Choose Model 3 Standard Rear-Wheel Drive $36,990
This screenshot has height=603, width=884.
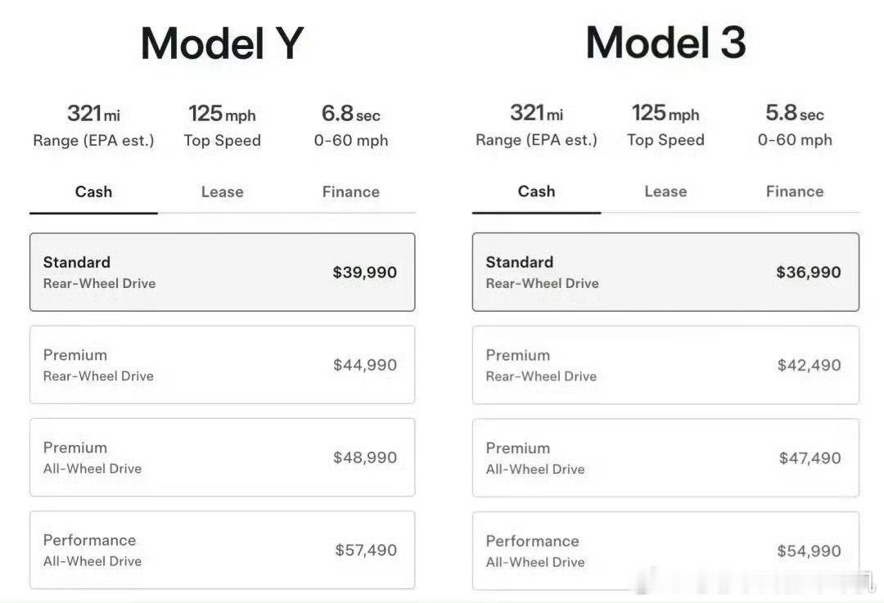click(665, 272)
